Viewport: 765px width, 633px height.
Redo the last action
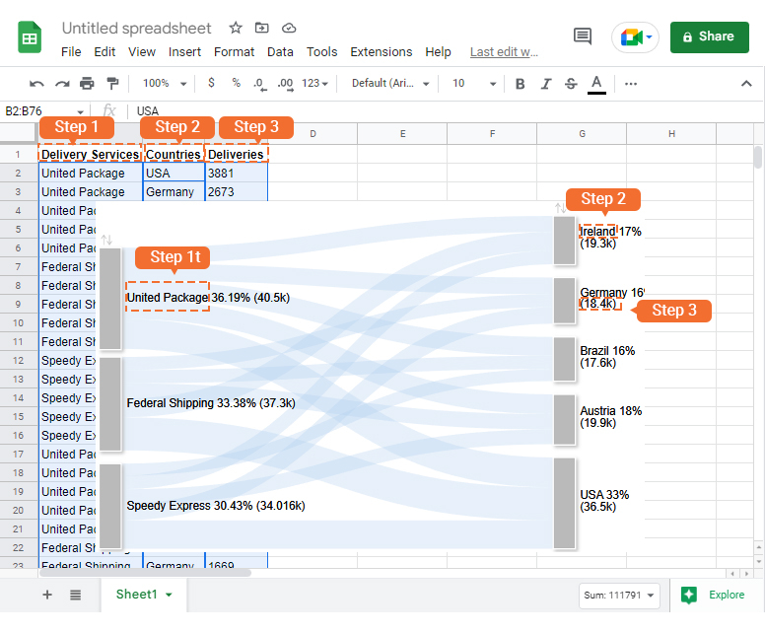point(62,84)
